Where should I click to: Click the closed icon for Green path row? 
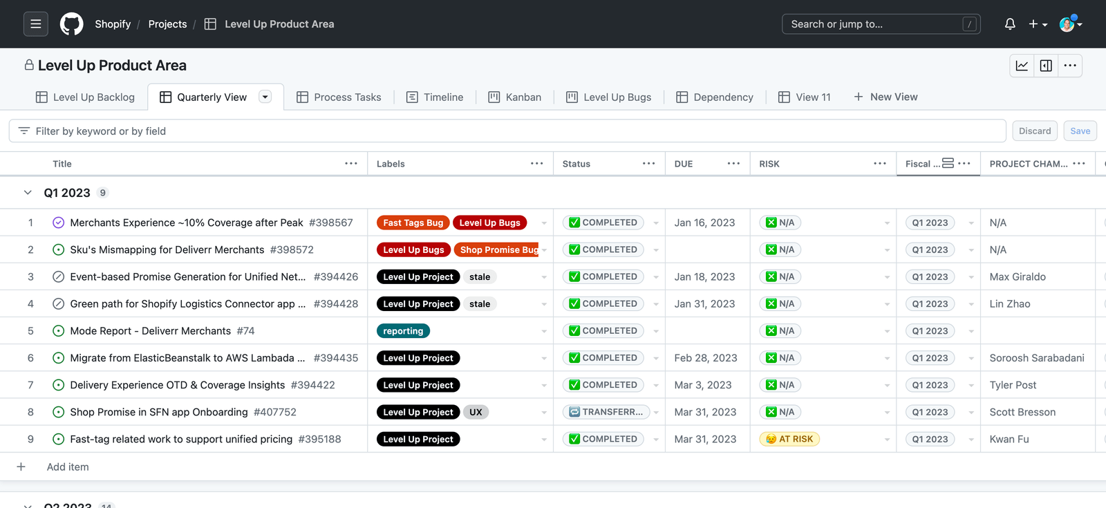tap(59, 304)
